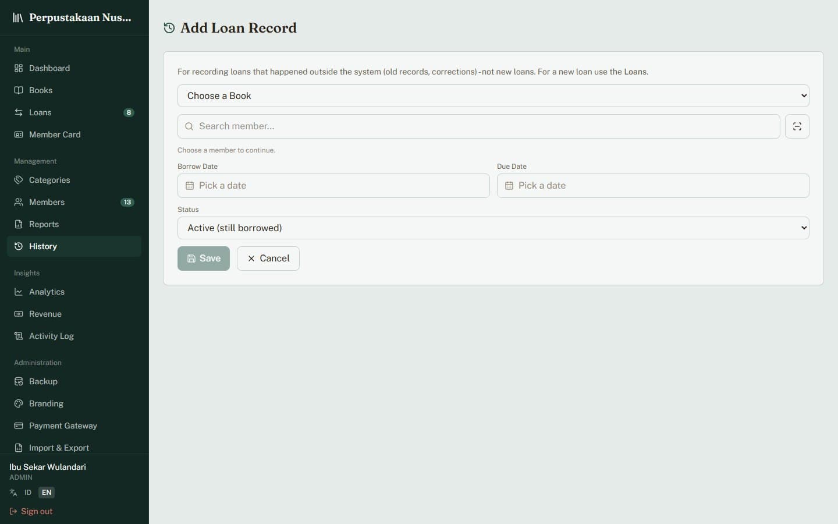
Task: Click the Members badge showing 13
Action: [x=127, y=202]
